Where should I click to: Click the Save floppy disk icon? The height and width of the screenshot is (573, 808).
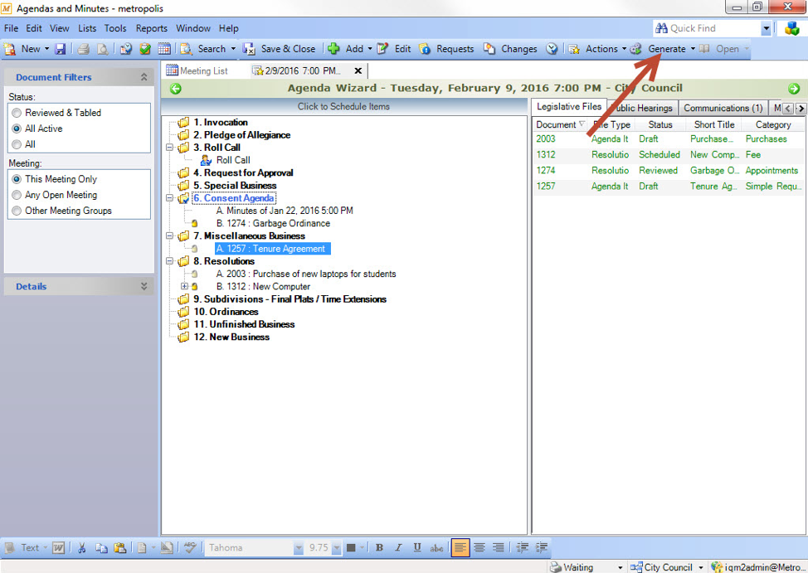61,49
